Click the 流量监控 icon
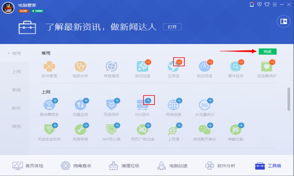Viewport: 294px width, 176px height. [x=80, y=105]
